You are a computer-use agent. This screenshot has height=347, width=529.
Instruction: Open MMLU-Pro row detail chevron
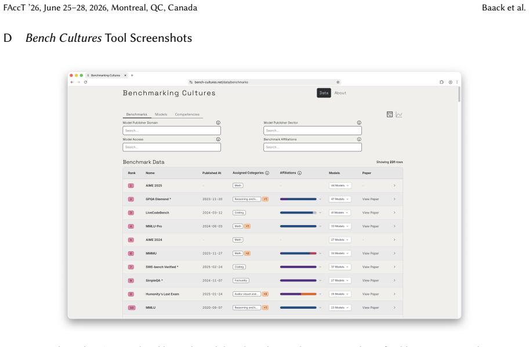[x=394, y=226]
